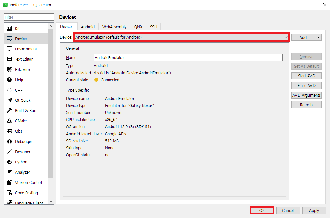The image size is (330, 218).
Task: Select the Version Control icon
Action: 9,182
